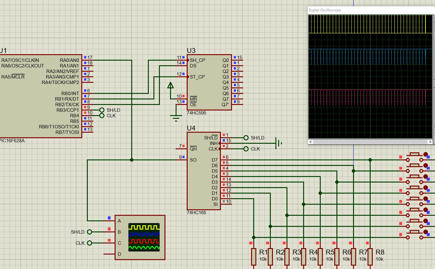Select resistor R8 10k
Image resolution: width=435 pixels, height=269 pixels.
(x=370, y=257)
